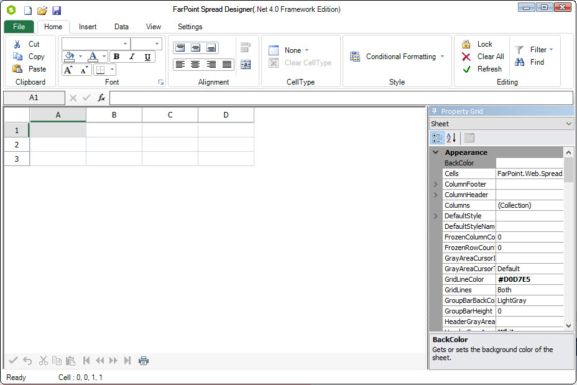The height and width of the screenshot is (385, 577).
Task: Click the scissors icon in the bottom toolbar
Action: point(44,361)
